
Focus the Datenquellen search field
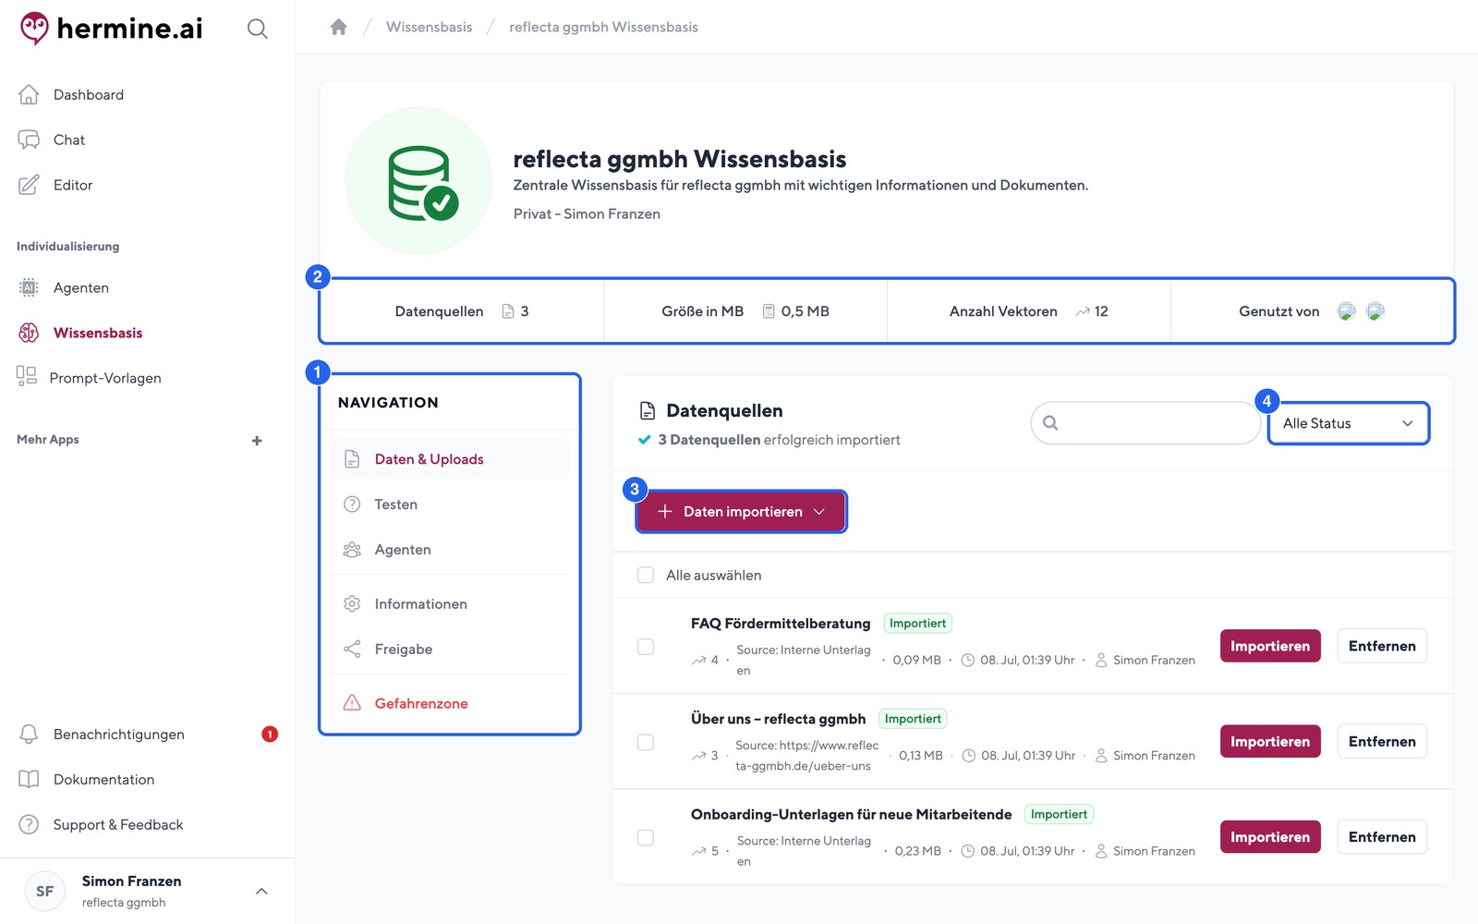1145,423
